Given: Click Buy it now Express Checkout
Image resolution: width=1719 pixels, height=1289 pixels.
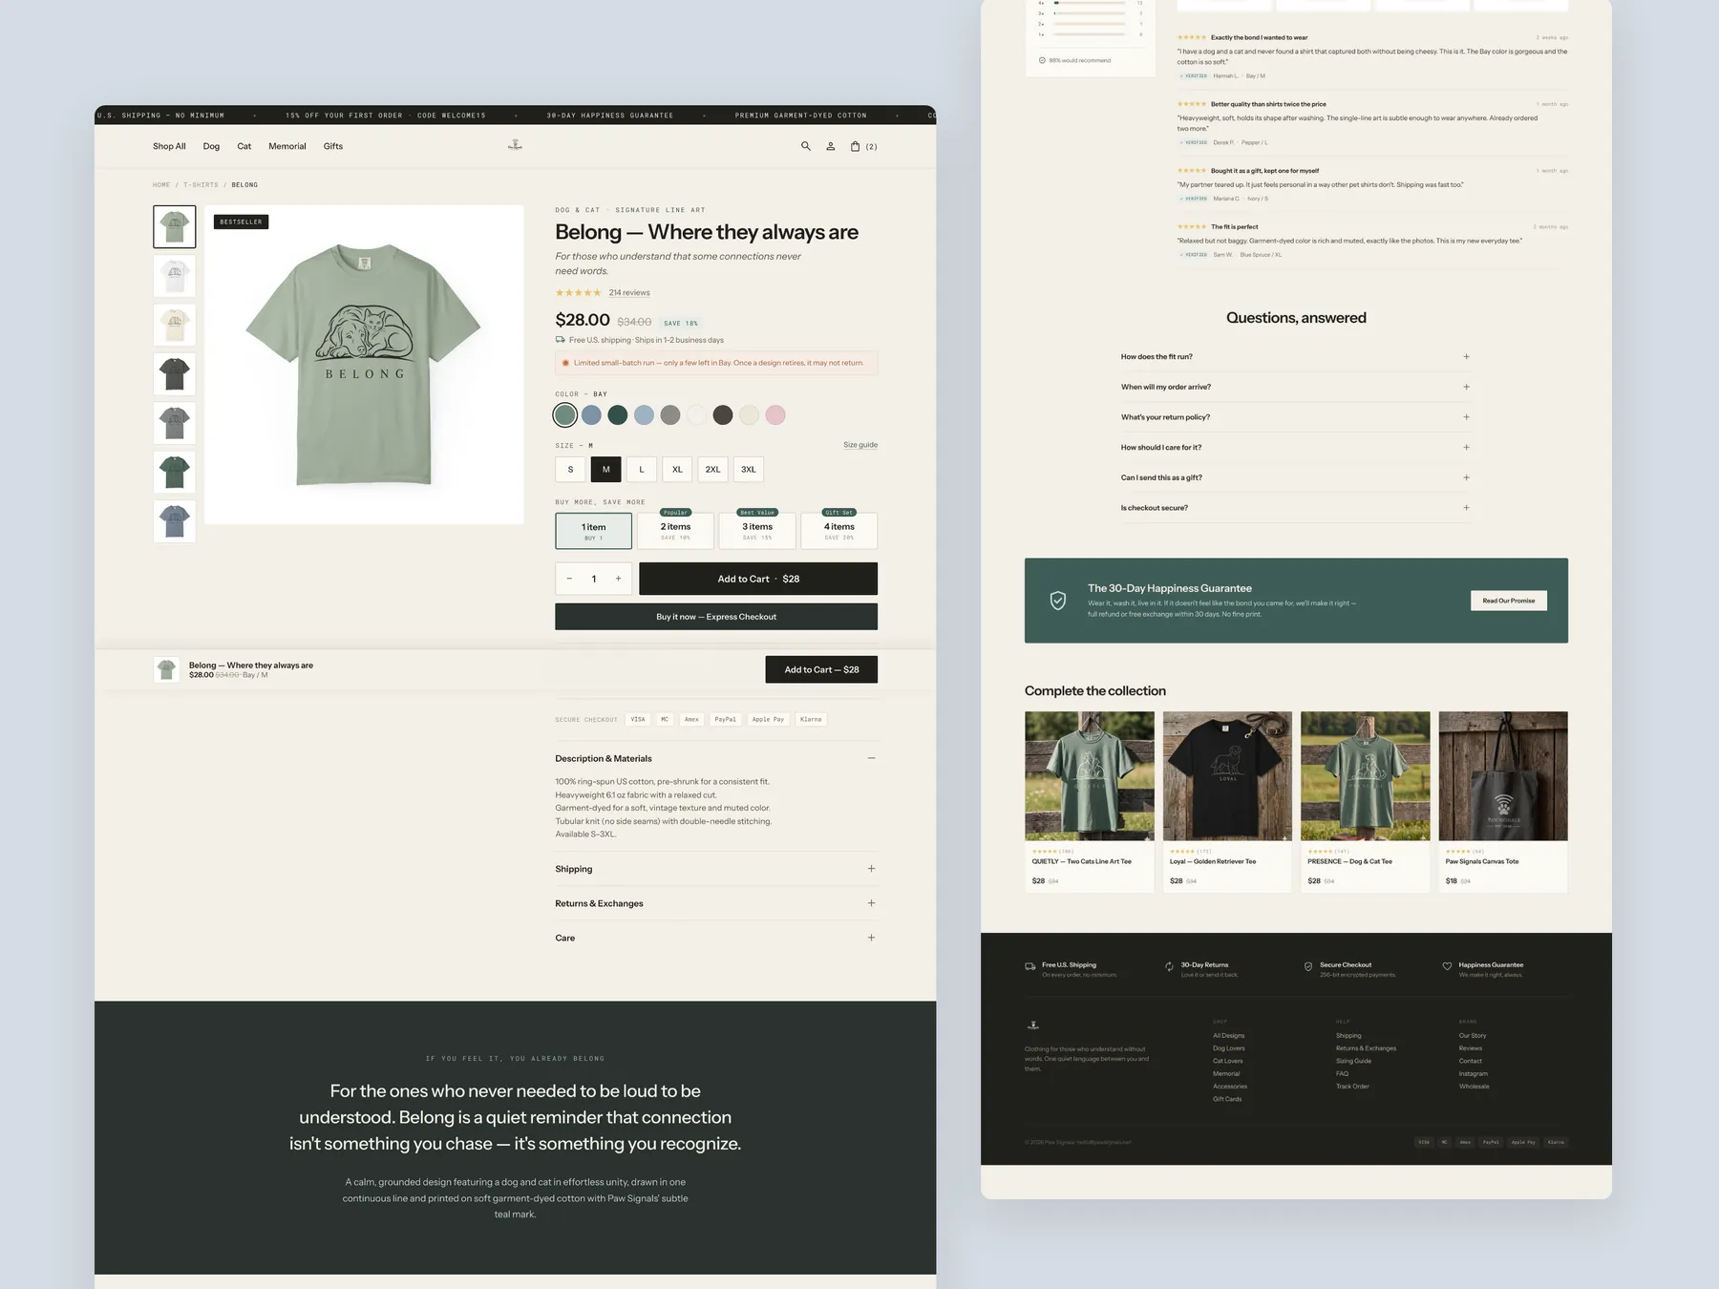Looking at the screenshot, I should pyautogui.click(x=716, y=617).
